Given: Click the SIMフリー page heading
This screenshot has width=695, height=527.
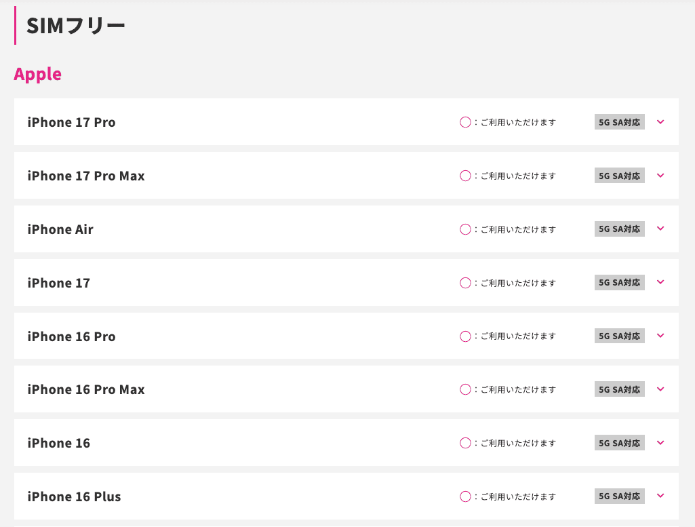Looking at the screenshot, I should [76, 26].
